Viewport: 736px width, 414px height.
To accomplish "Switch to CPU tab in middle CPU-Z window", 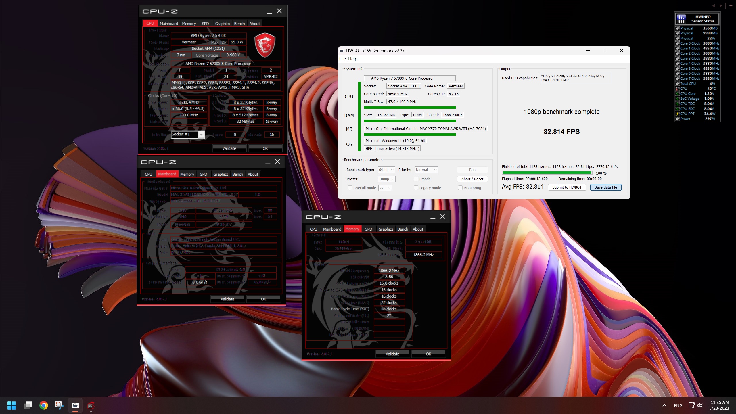I will [x=148, y=174].
